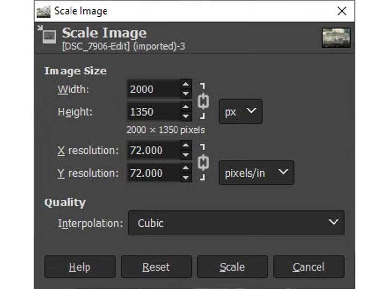
Task: Decrease Y resolution using its down arrow
Action: point(186,178)
